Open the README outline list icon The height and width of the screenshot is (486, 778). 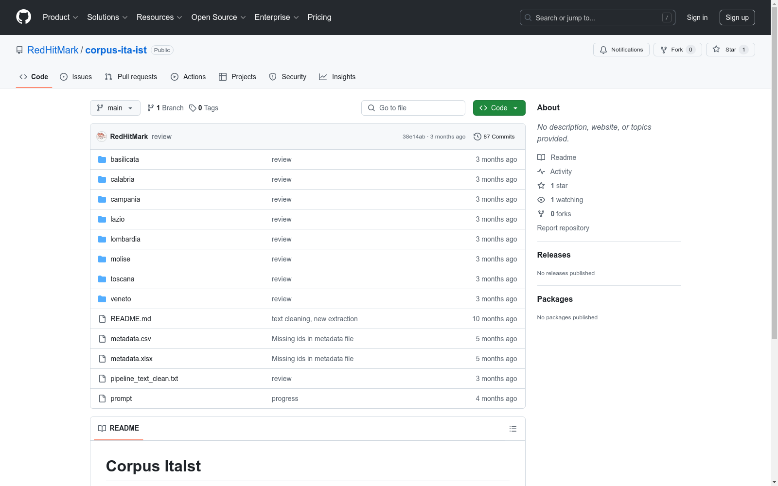513,429
